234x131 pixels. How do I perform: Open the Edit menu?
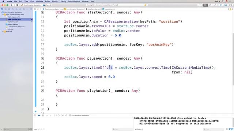pyautogui.click(x=20, y=1)
